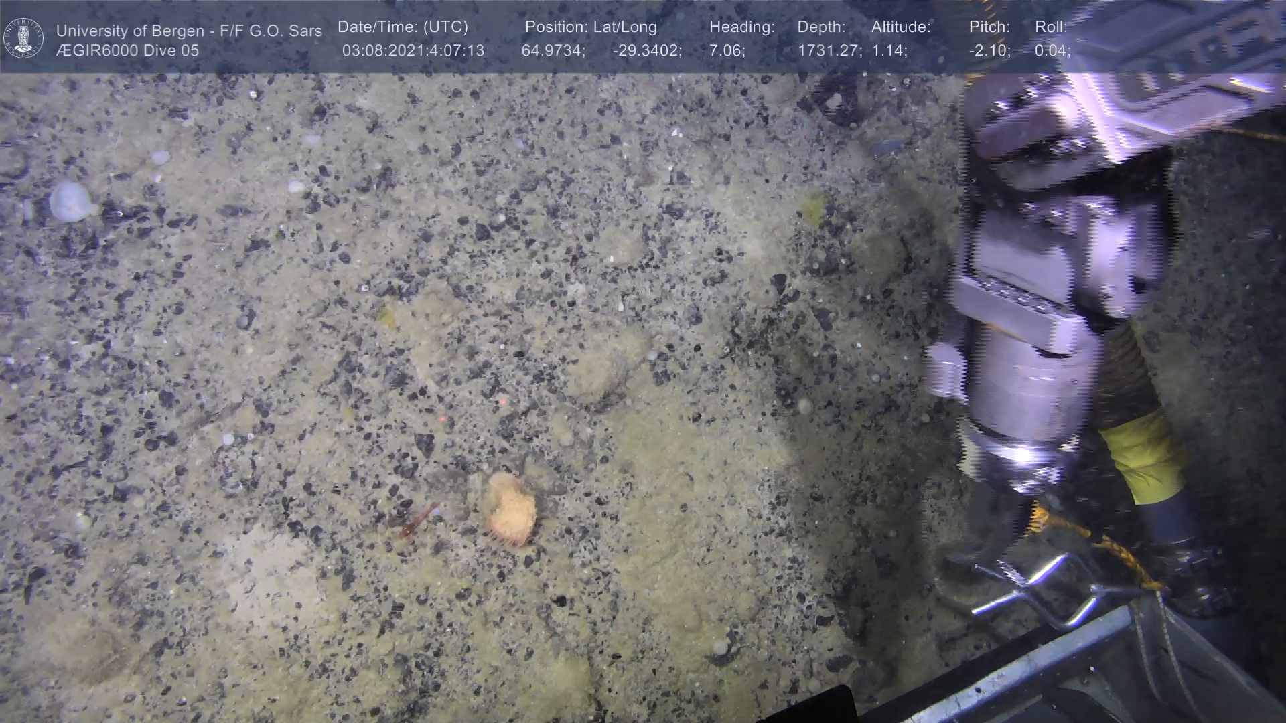Click the Altitude label in overlay
This screenshot has height=723, width=1286.
[x=901, y=27]
